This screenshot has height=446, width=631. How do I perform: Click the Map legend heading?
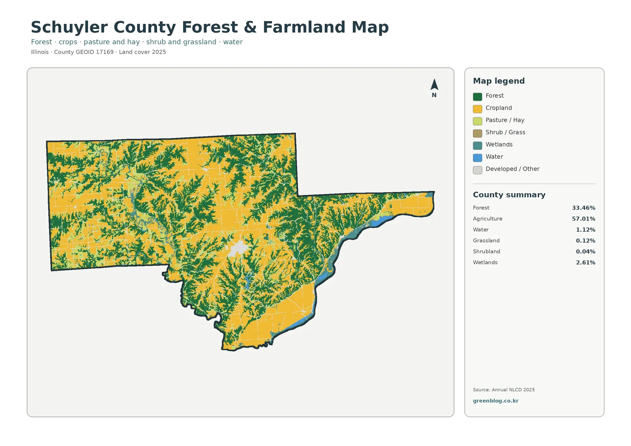[499, 81]
